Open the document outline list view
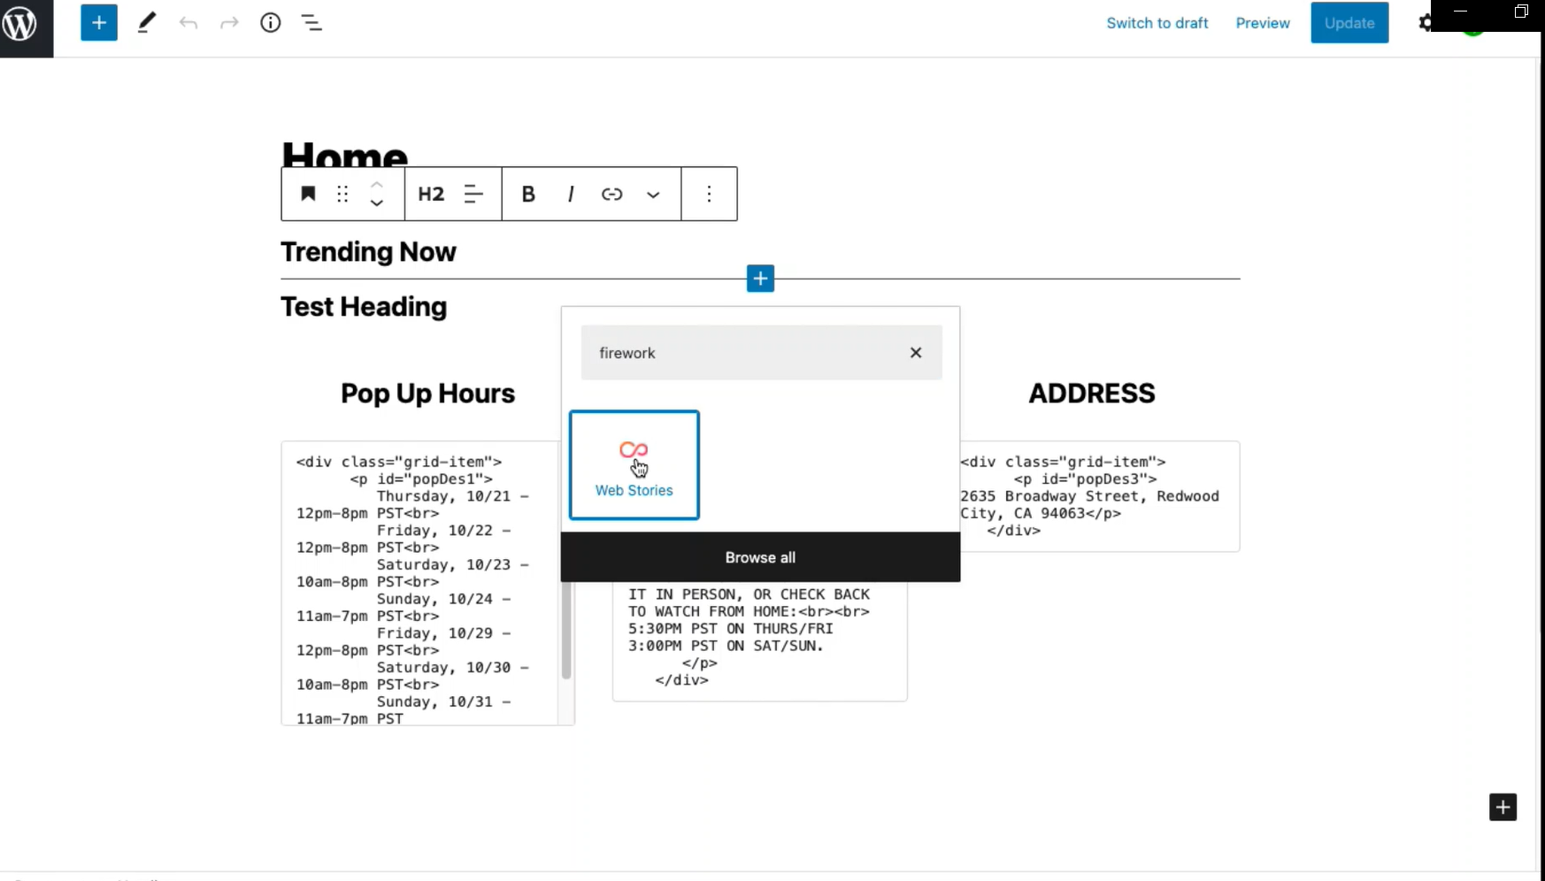Screen dimensions: 1545x881 point(311,22)
